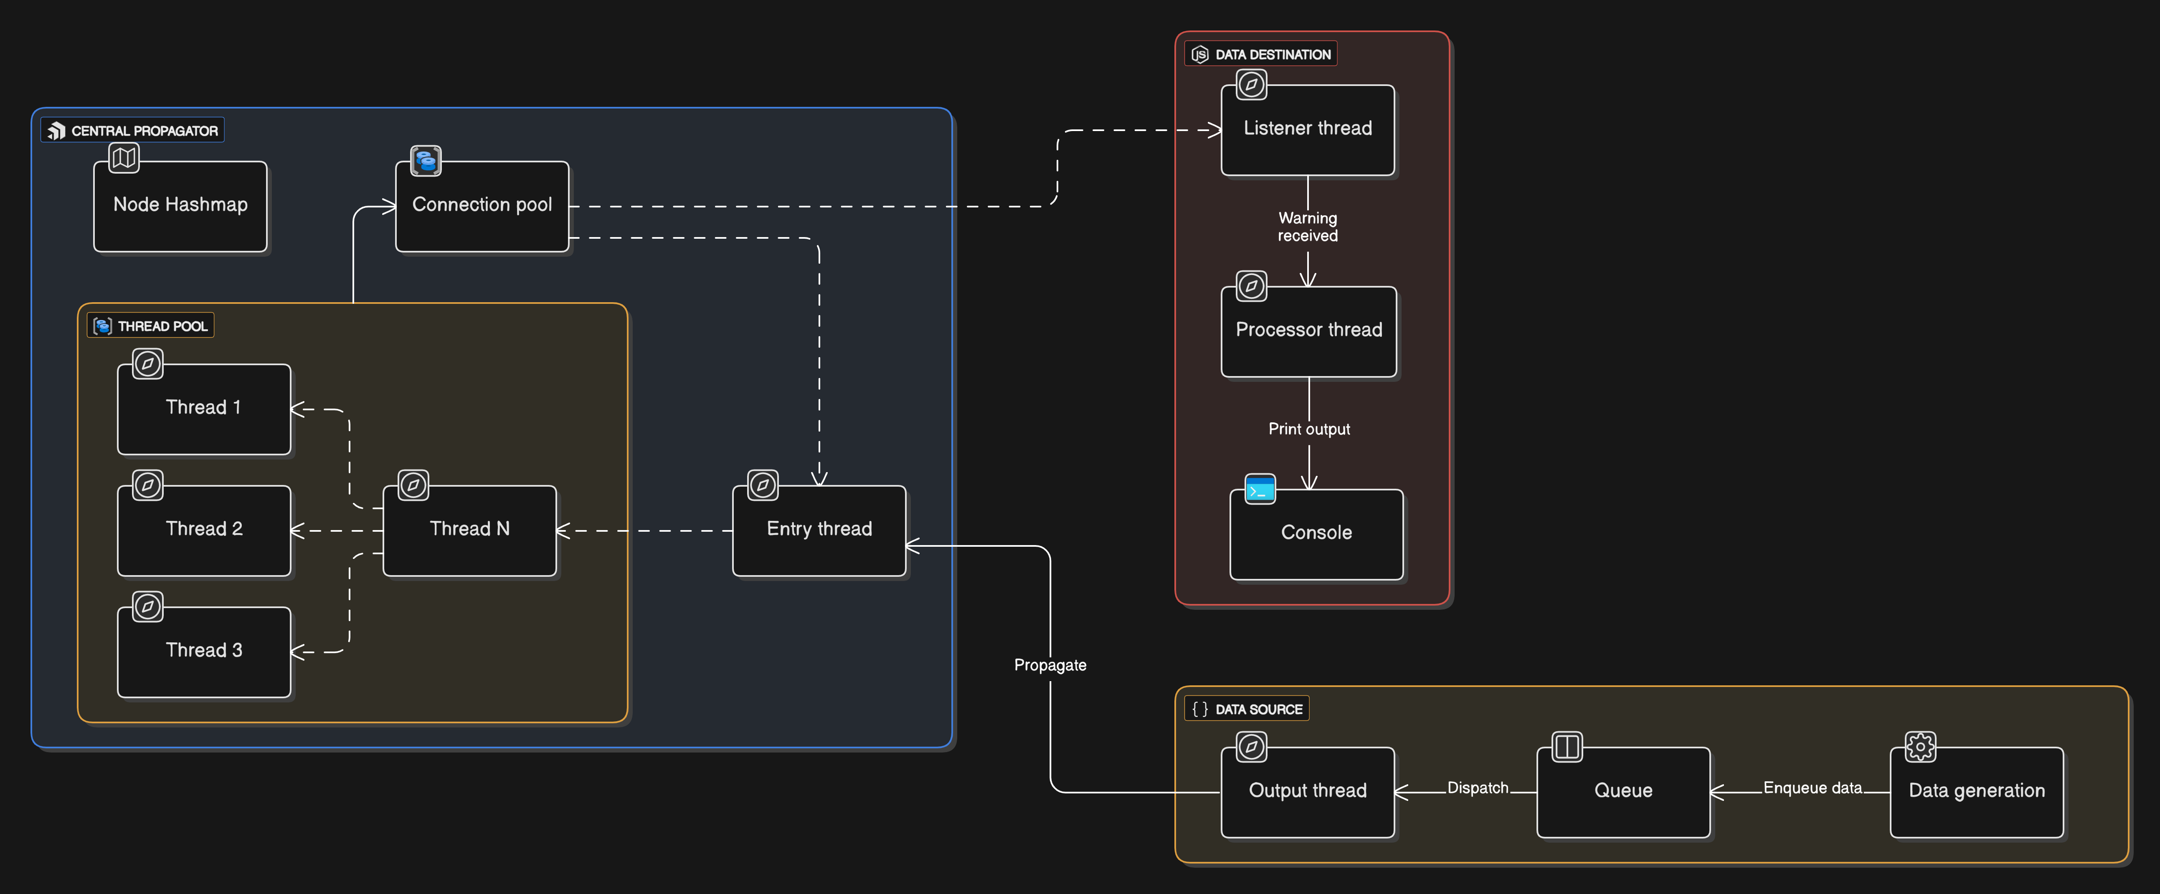The image size is (2160, 894).
Task: Select the Thread 3 node box
Action: (204, 651)
